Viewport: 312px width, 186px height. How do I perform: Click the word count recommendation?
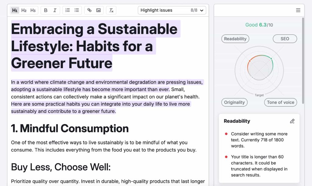tap(259, 140)
